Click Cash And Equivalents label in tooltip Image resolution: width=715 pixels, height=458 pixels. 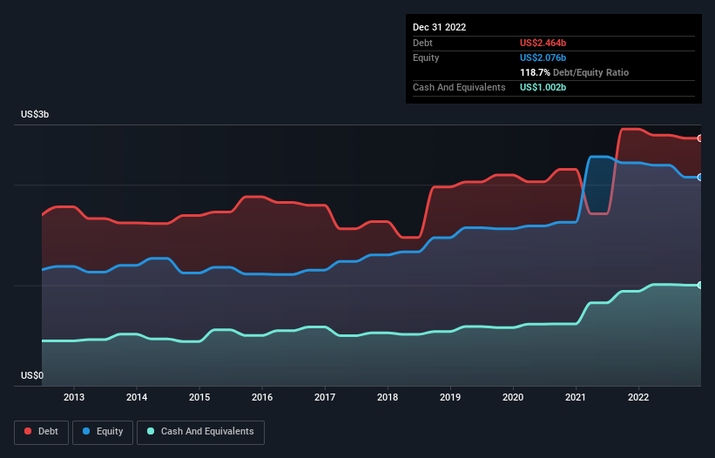tap(459, 87)
